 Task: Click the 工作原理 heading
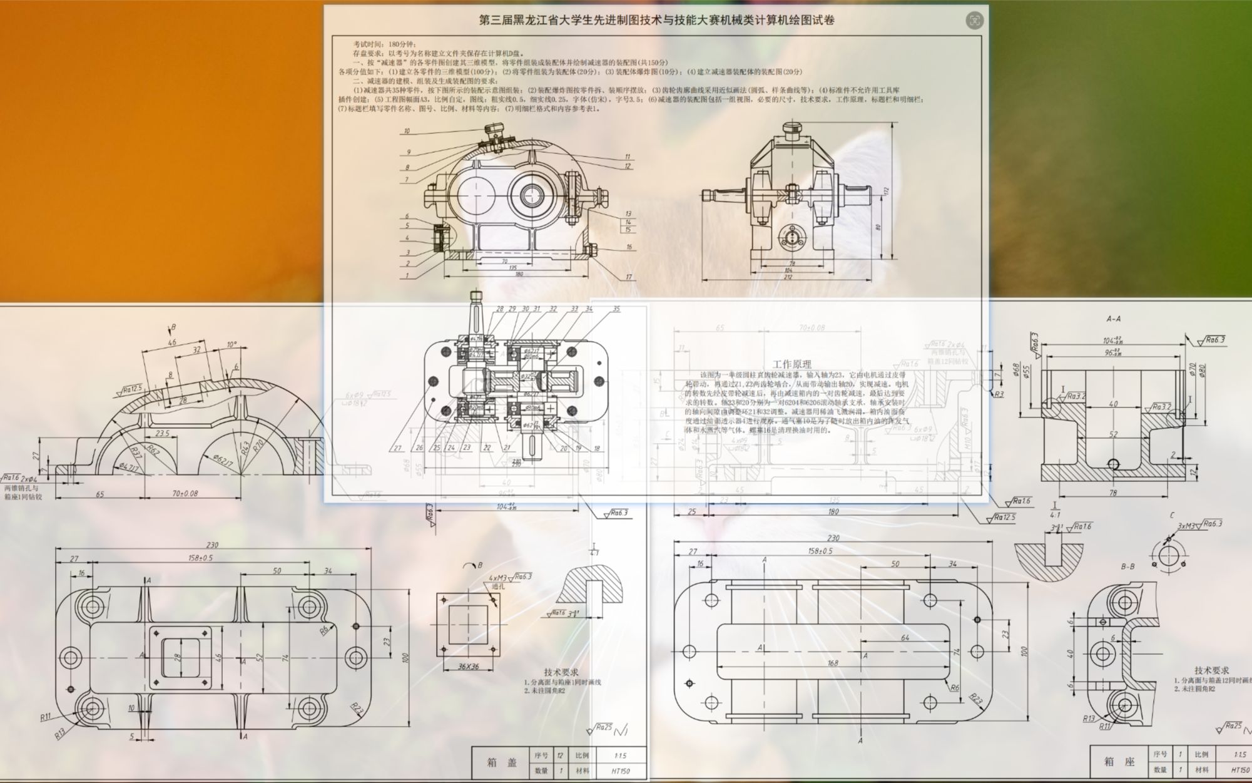pos(791,364)
